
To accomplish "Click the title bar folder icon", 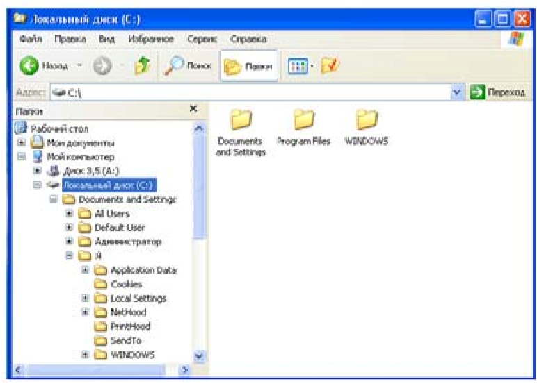I will coord(19,18).
